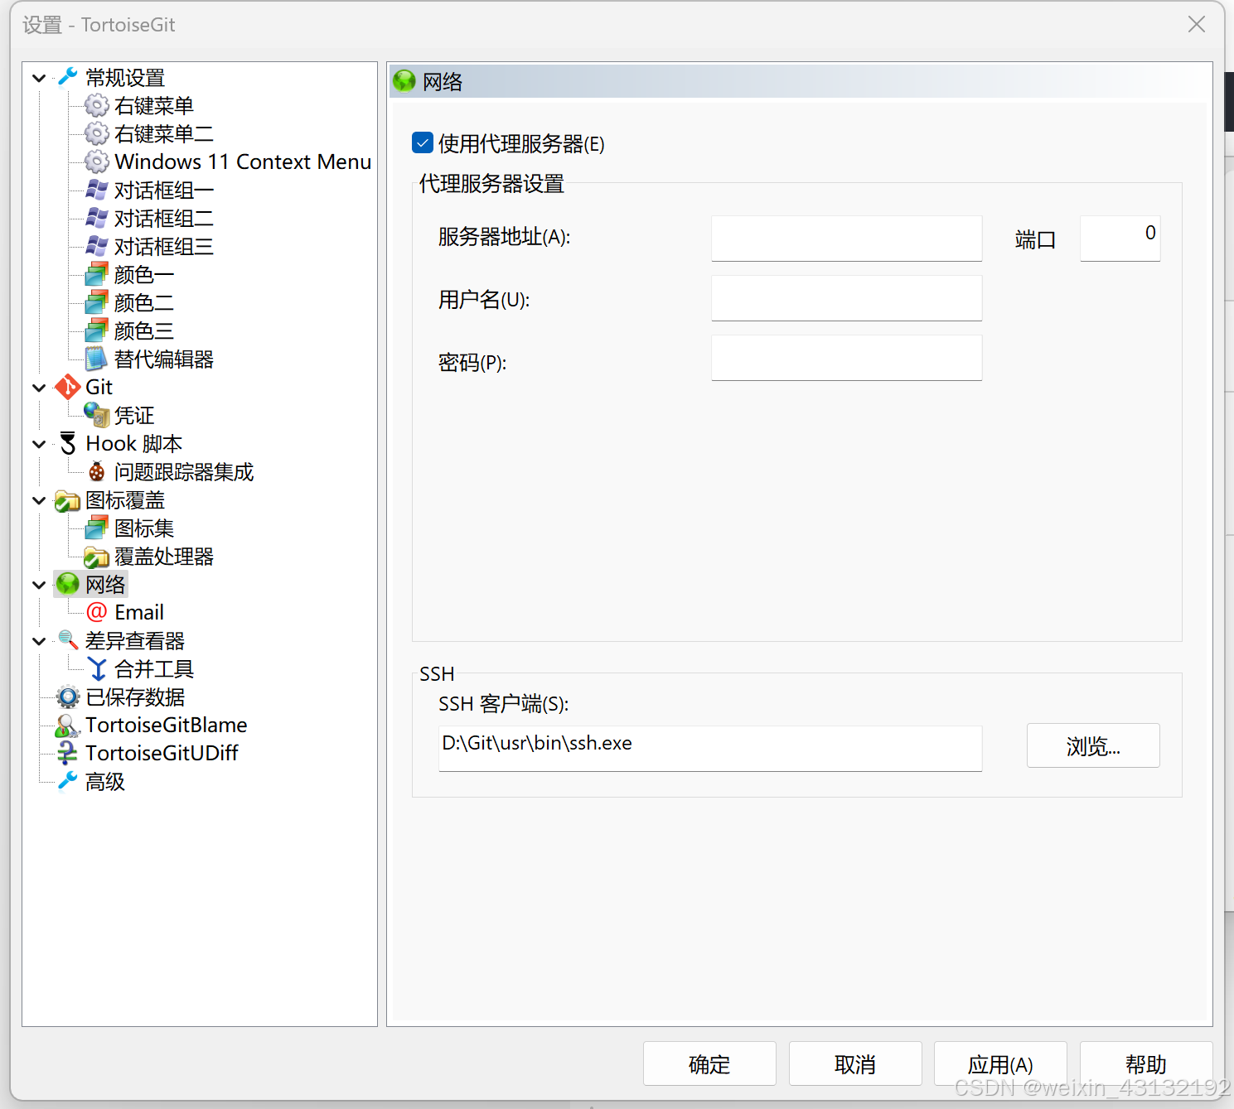Click the color icon for 颜色一
The width and height of the screenshot is (1234, 1109).
tap(97, 274)
